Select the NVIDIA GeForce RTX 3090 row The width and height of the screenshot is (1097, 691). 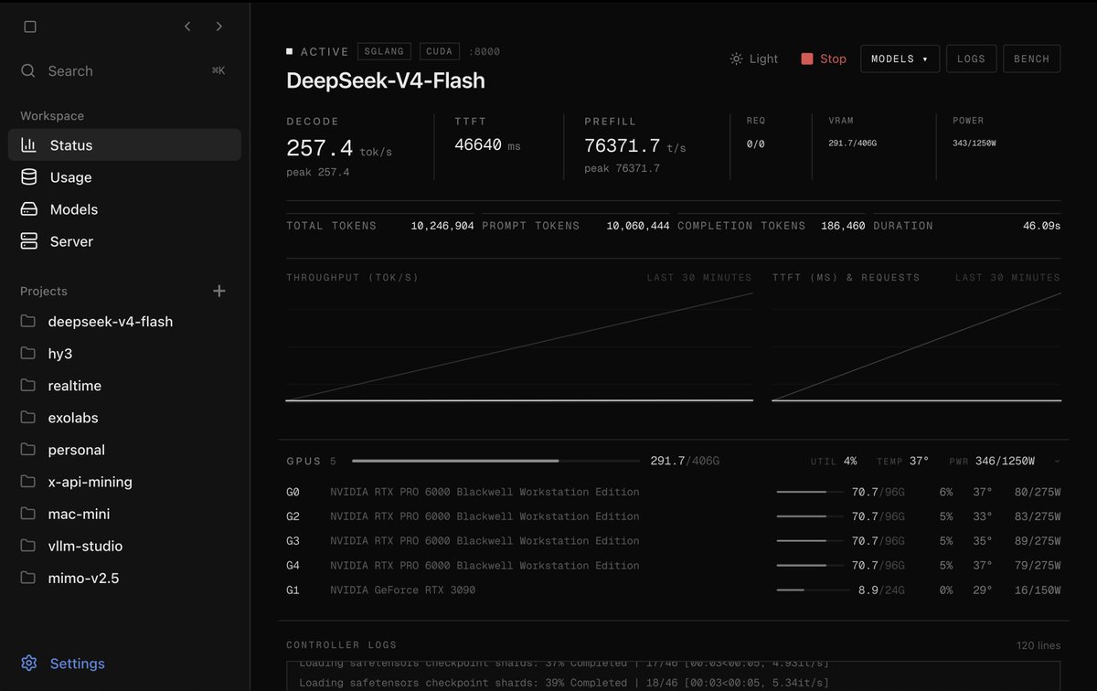(x=673, y=590)
